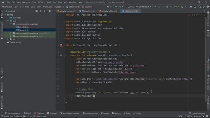Expand the res folder

pyautogui.click(x=8, y=39)
